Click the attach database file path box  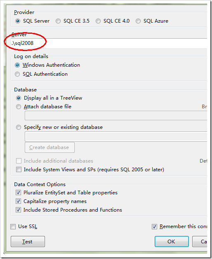pyautogui.click(x=116, y=115)
